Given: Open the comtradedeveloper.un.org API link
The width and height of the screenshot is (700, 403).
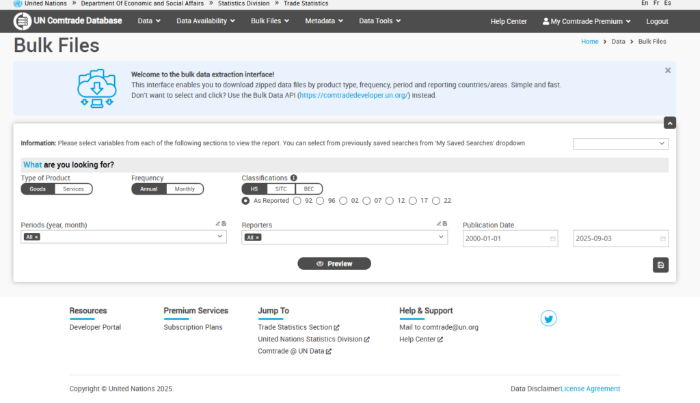Looking at the screenshot, I should click(x=353, y=96).
